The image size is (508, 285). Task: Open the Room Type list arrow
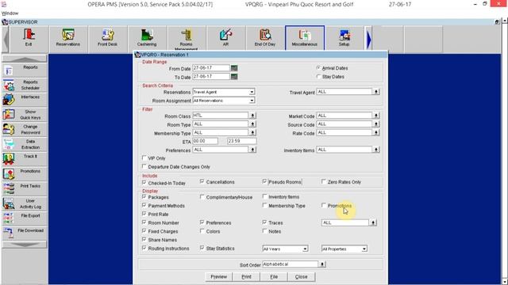coord(252,124)
